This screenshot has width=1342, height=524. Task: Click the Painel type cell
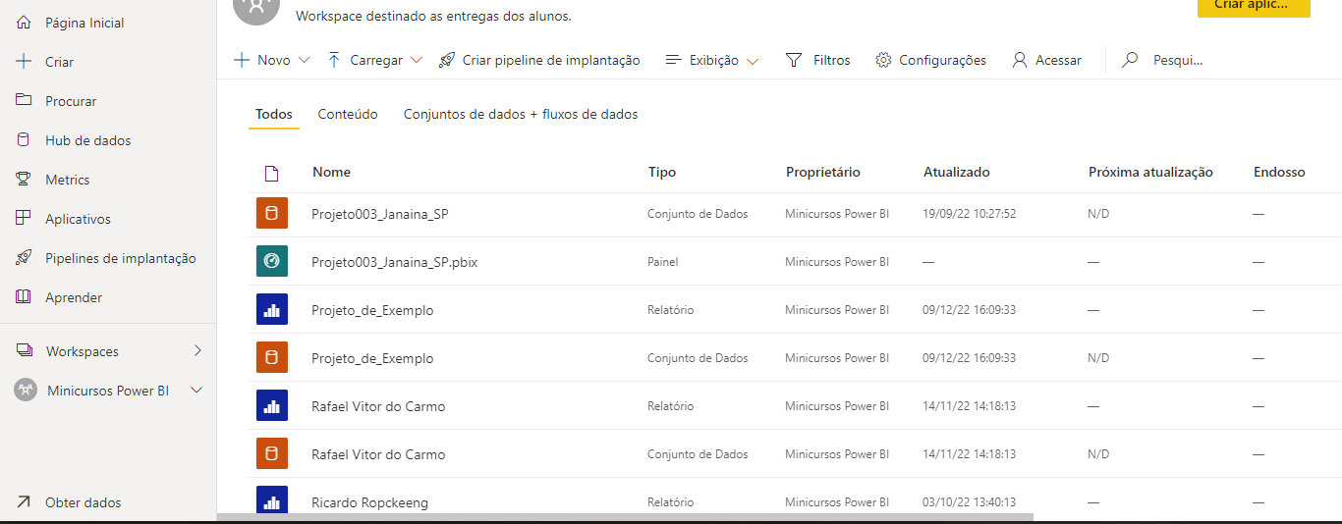[x=662, y=262]
